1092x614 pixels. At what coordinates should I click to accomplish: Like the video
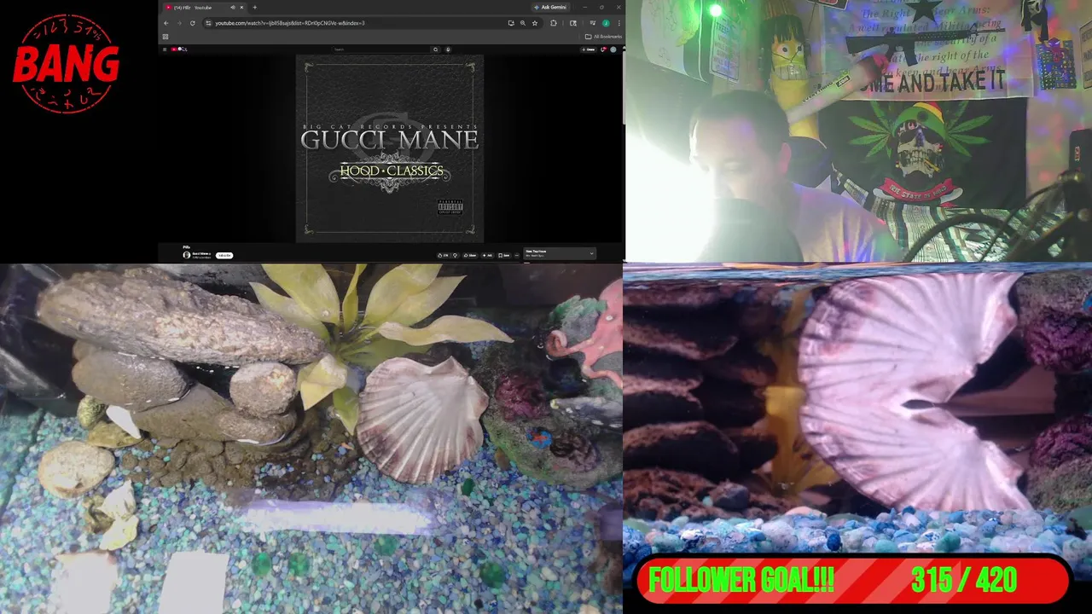pyautogui.click(x=442, y=255)
